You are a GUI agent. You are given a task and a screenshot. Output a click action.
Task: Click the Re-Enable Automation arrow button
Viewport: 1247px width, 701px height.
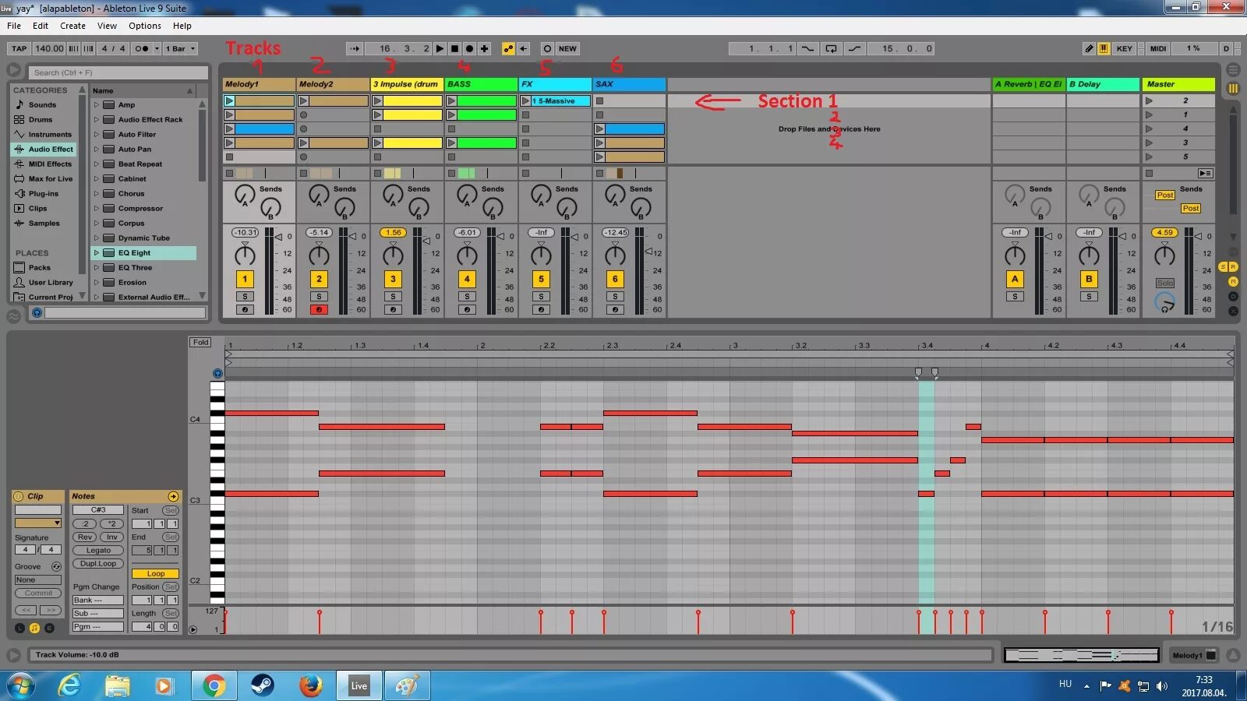pyautogui.click(x=523, y=48)
